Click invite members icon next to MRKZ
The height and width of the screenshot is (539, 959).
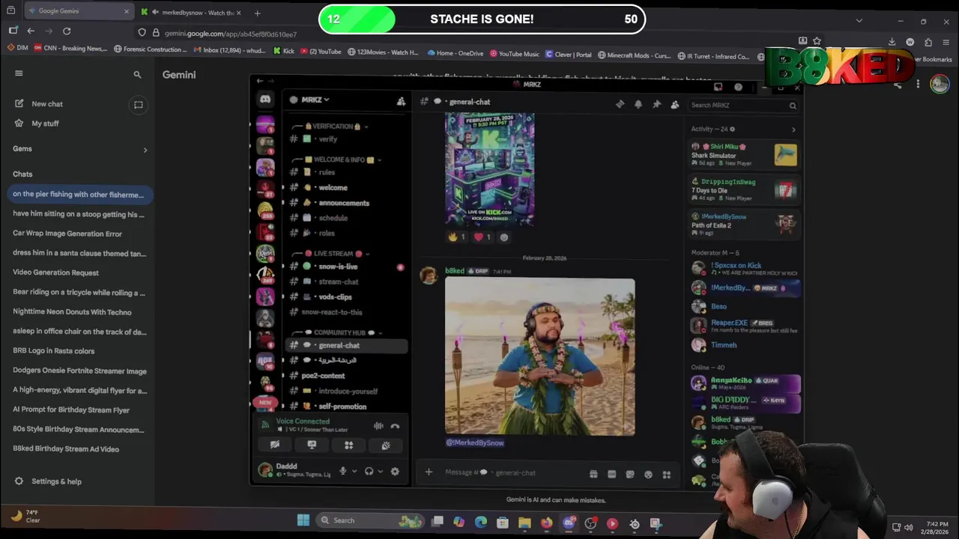pos(401,100)
